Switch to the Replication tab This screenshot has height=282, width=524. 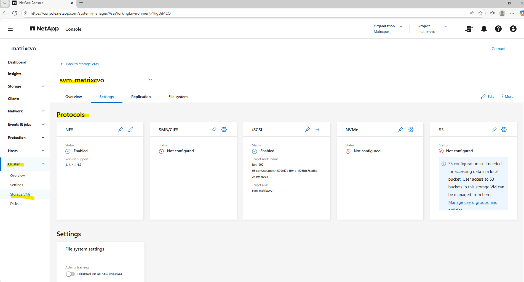[x=141, y=97]
